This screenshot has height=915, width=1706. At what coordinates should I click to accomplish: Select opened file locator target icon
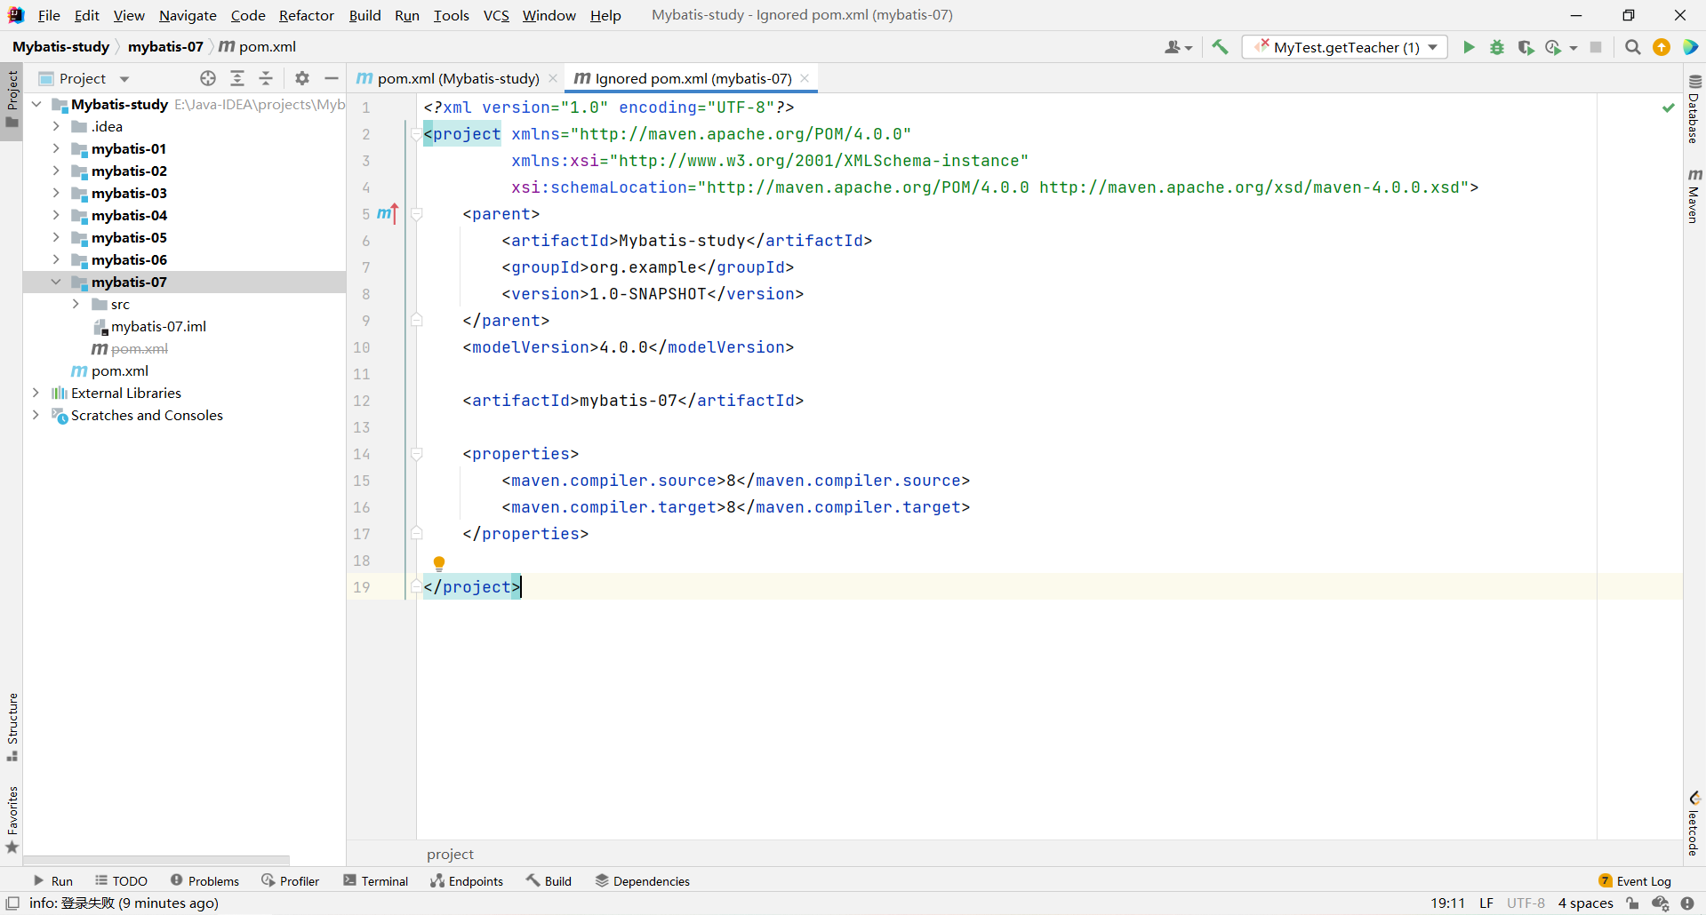pyautogui.click(x=208, y=78)
